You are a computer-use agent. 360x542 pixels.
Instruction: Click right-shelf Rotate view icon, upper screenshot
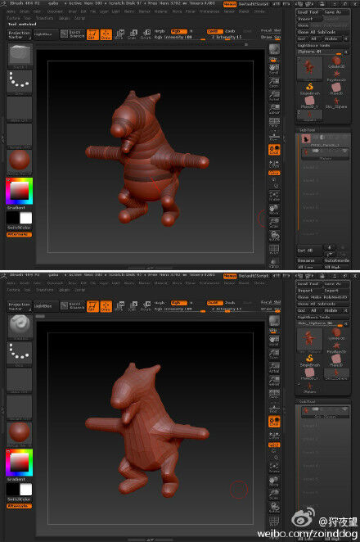[x=274, y=236]
